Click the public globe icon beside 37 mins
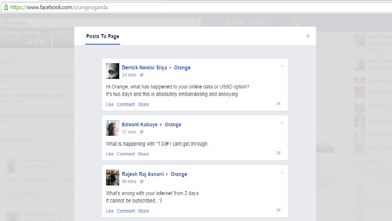Screen dimensions: 392x221 pos(141,132)
